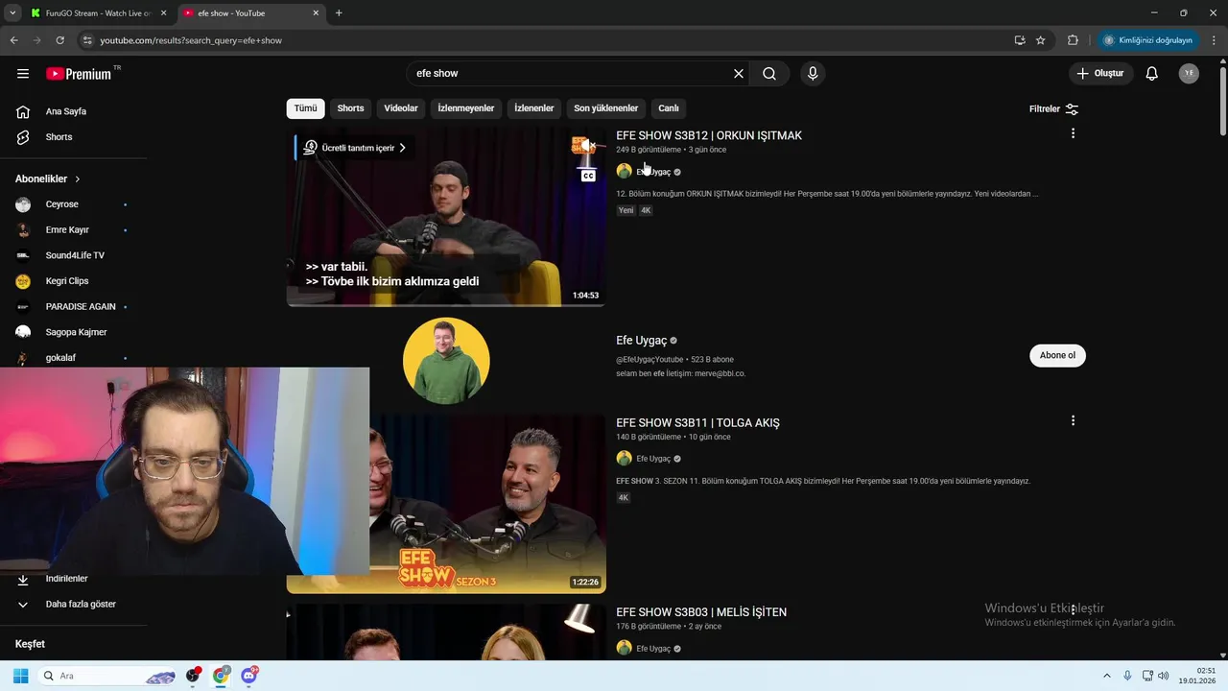
Task: Open the notifications bell
Action: pyautogui.click(x=1152, y=74)
